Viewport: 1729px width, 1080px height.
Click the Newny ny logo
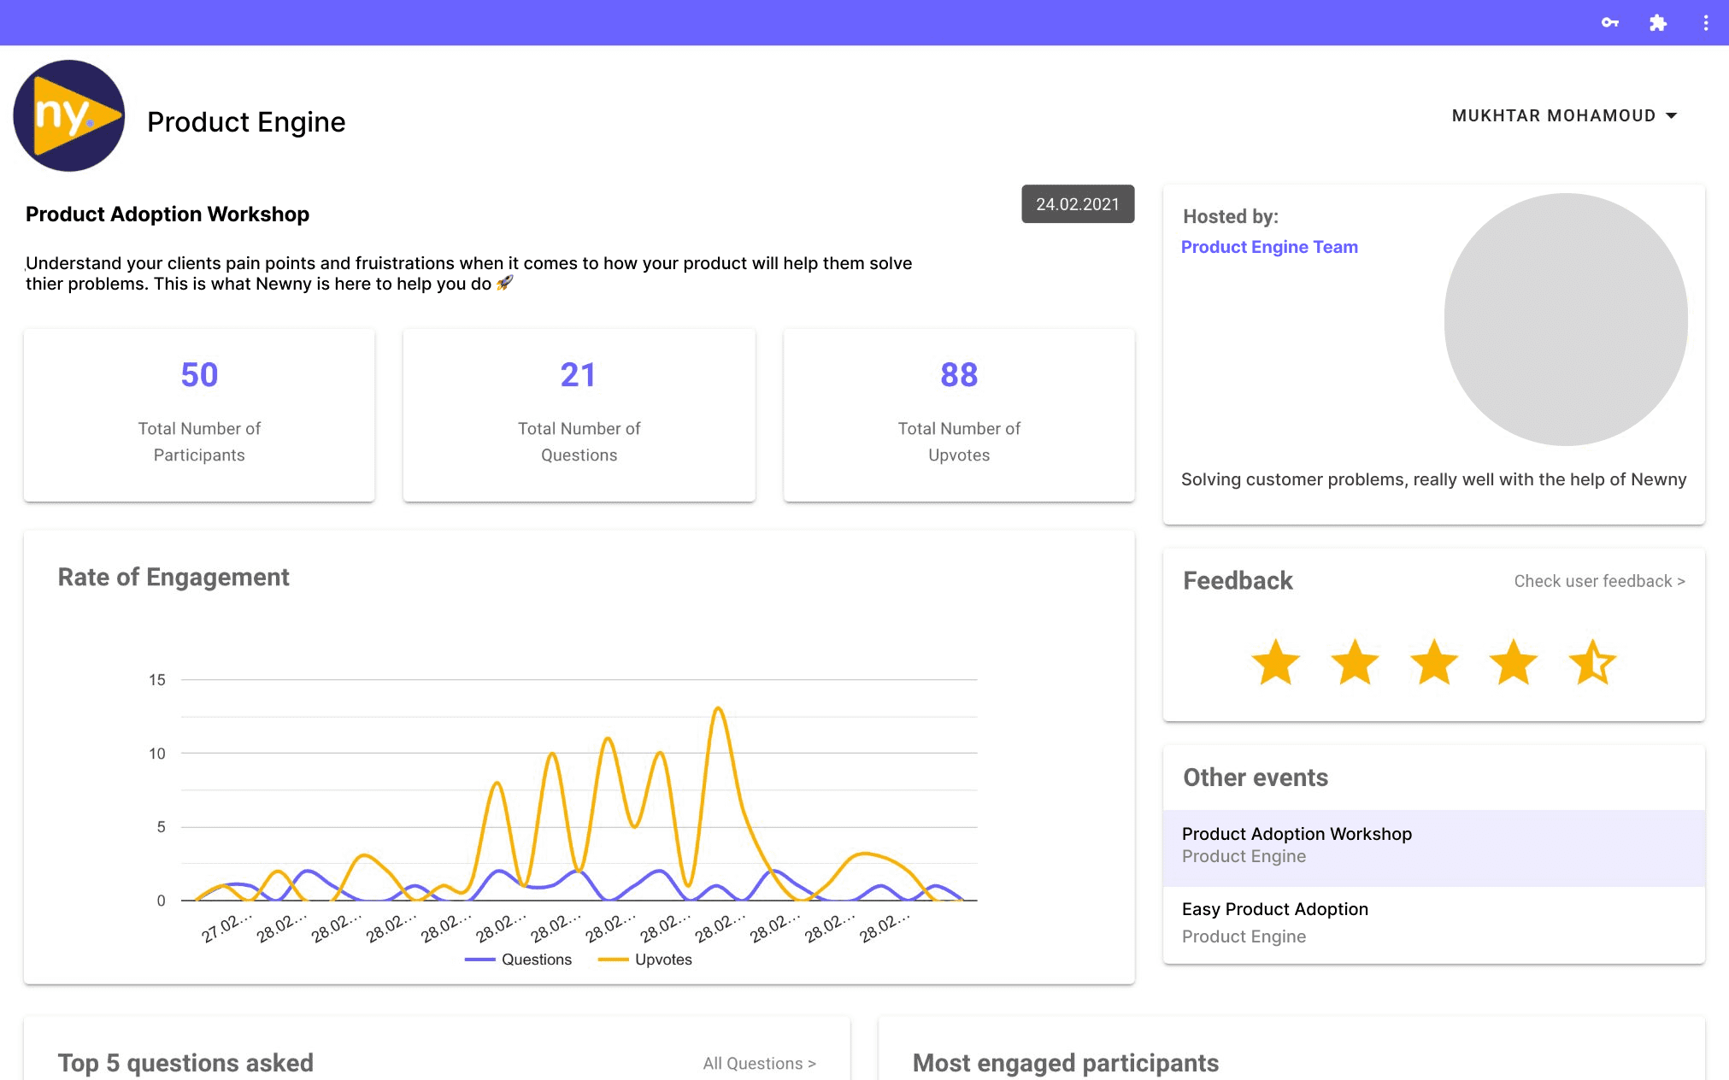(69, 115)
